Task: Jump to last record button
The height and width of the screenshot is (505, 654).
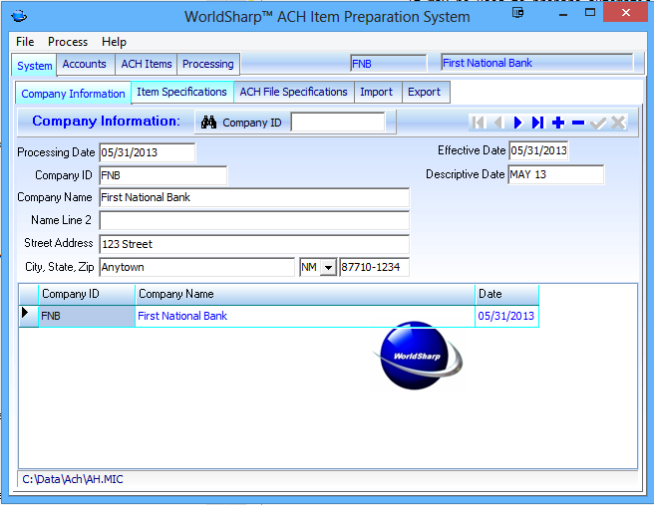Action: [x=538, y=123]
